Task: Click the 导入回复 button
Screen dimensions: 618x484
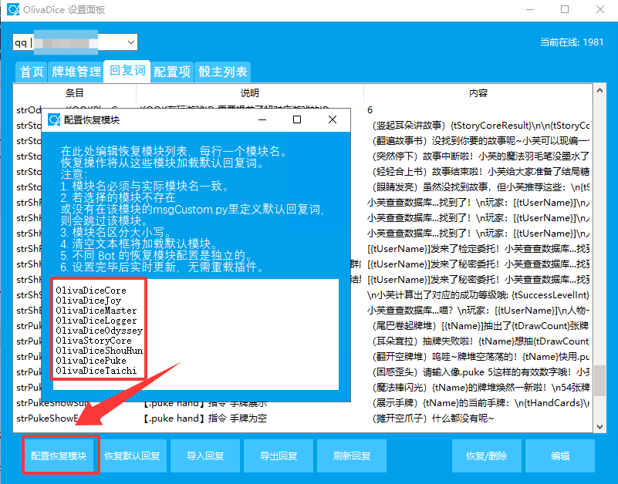Action: [205, 456]
